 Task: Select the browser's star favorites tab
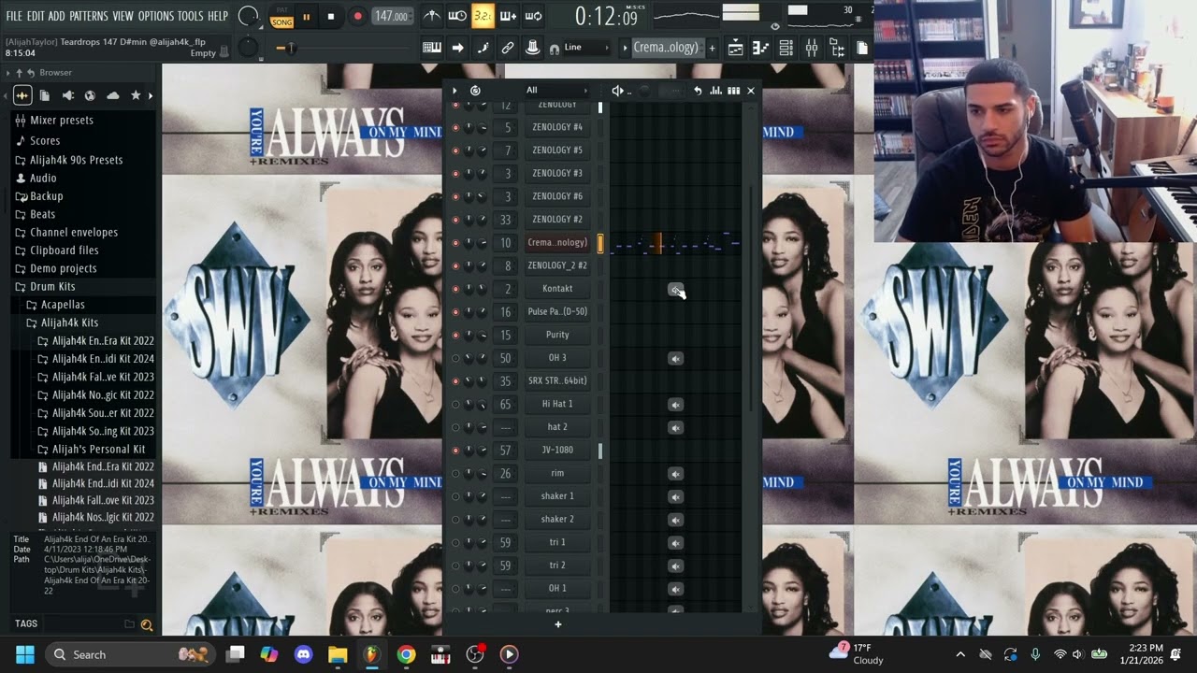click(136, 95)
